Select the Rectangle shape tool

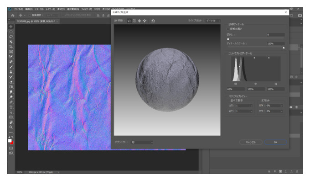(x=11, y=117)
